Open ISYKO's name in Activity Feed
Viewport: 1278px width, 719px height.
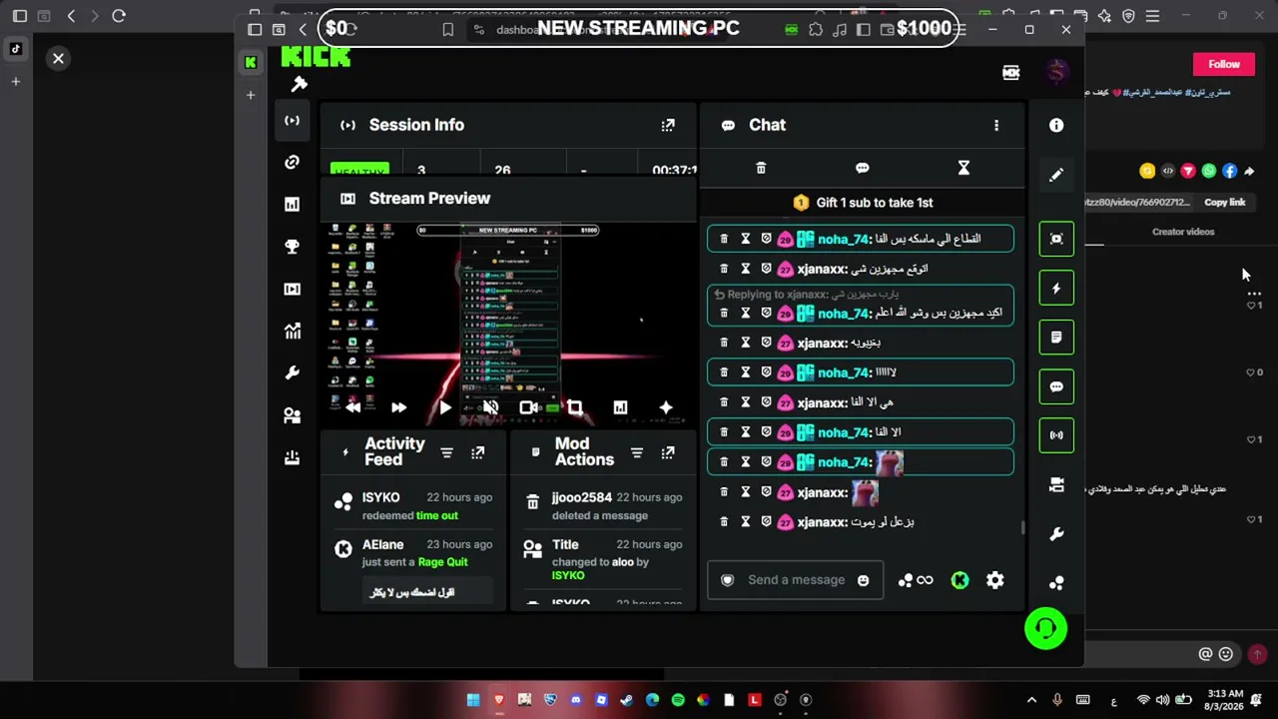(x=380, y=497)
